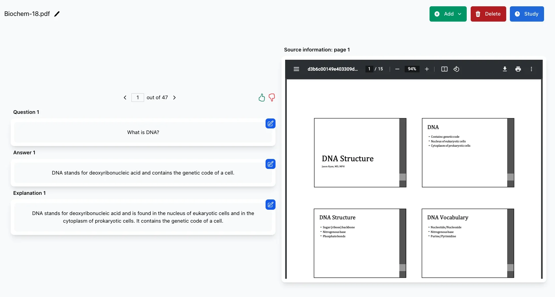The height and width of the screenshot is (297, 555).
Task: Zoom out of the PDF
Action: point(397,69)
